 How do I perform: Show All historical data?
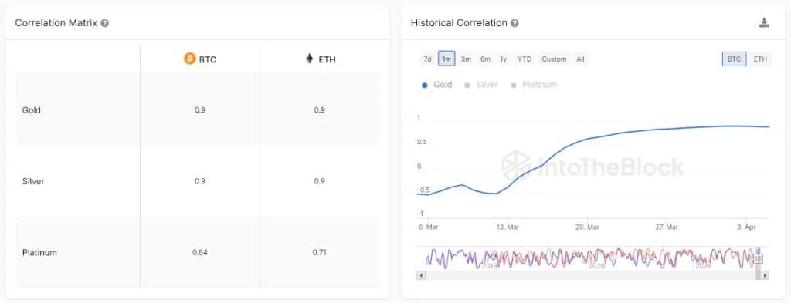[581, 59]
